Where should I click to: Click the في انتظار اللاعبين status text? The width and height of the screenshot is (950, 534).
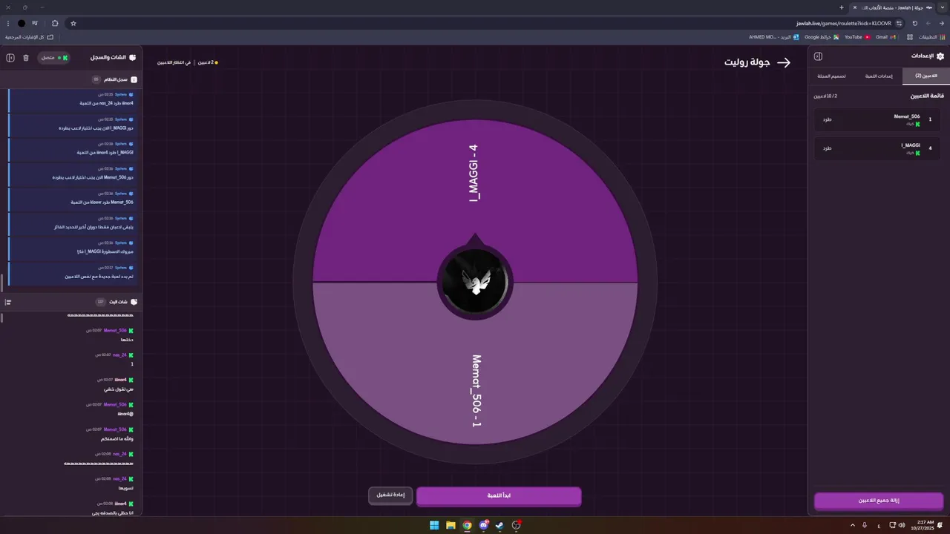click(174, 62)
